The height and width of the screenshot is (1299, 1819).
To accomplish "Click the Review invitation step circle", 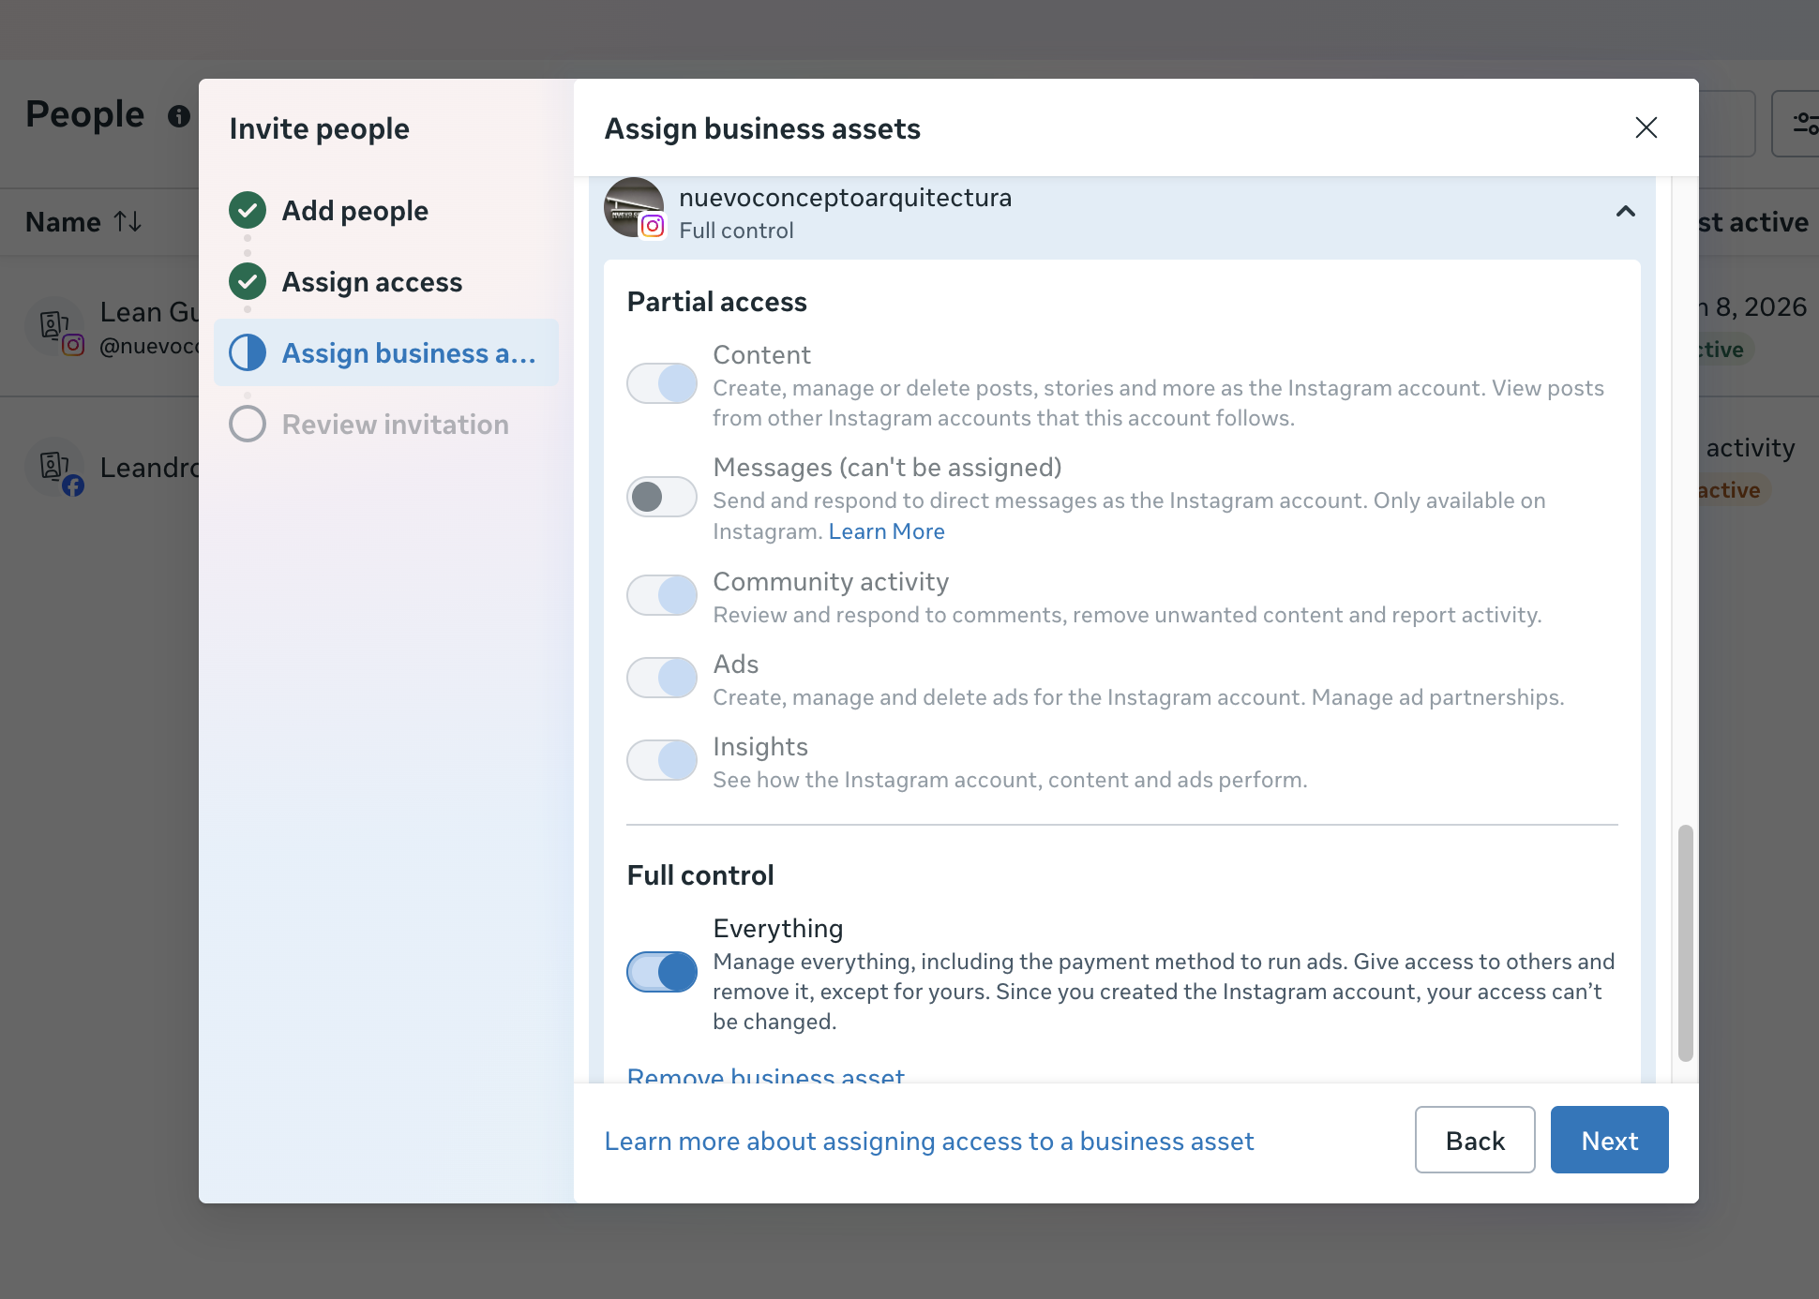I will [x=248, y=424].
